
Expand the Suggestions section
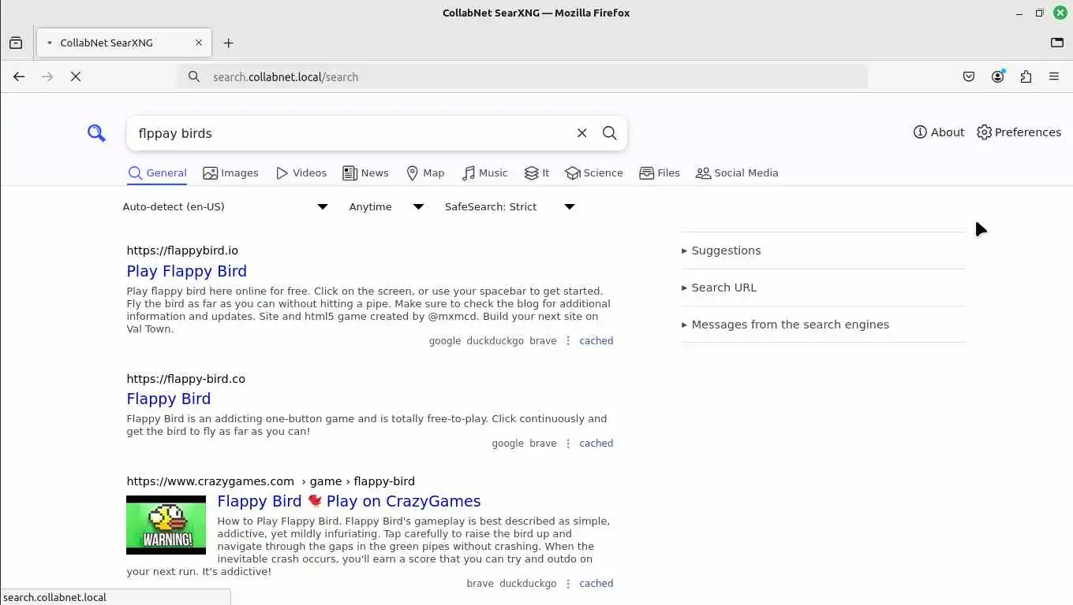(x=823, y=251)
